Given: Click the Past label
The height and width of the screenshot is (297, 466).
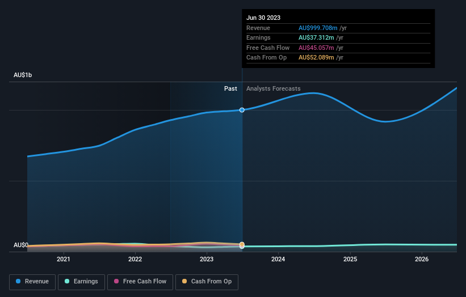Looking at the screenshot, I should pyautogui.click(x=230, y=89).
